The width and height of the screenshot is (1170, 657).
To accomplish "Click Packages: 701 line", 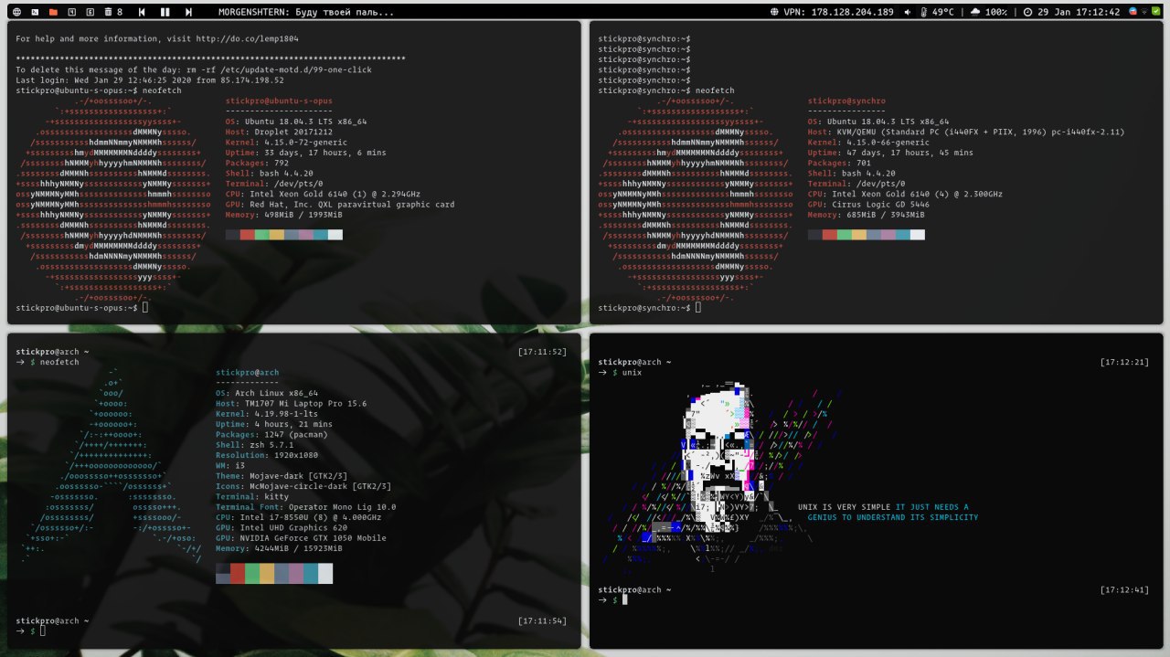I will click(x=840, y=163).
